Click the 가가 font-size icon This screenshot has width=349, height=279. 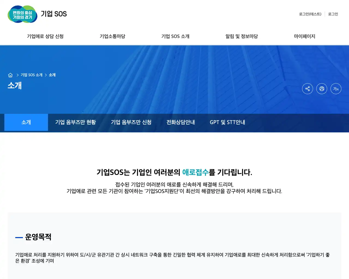point(336,89)
